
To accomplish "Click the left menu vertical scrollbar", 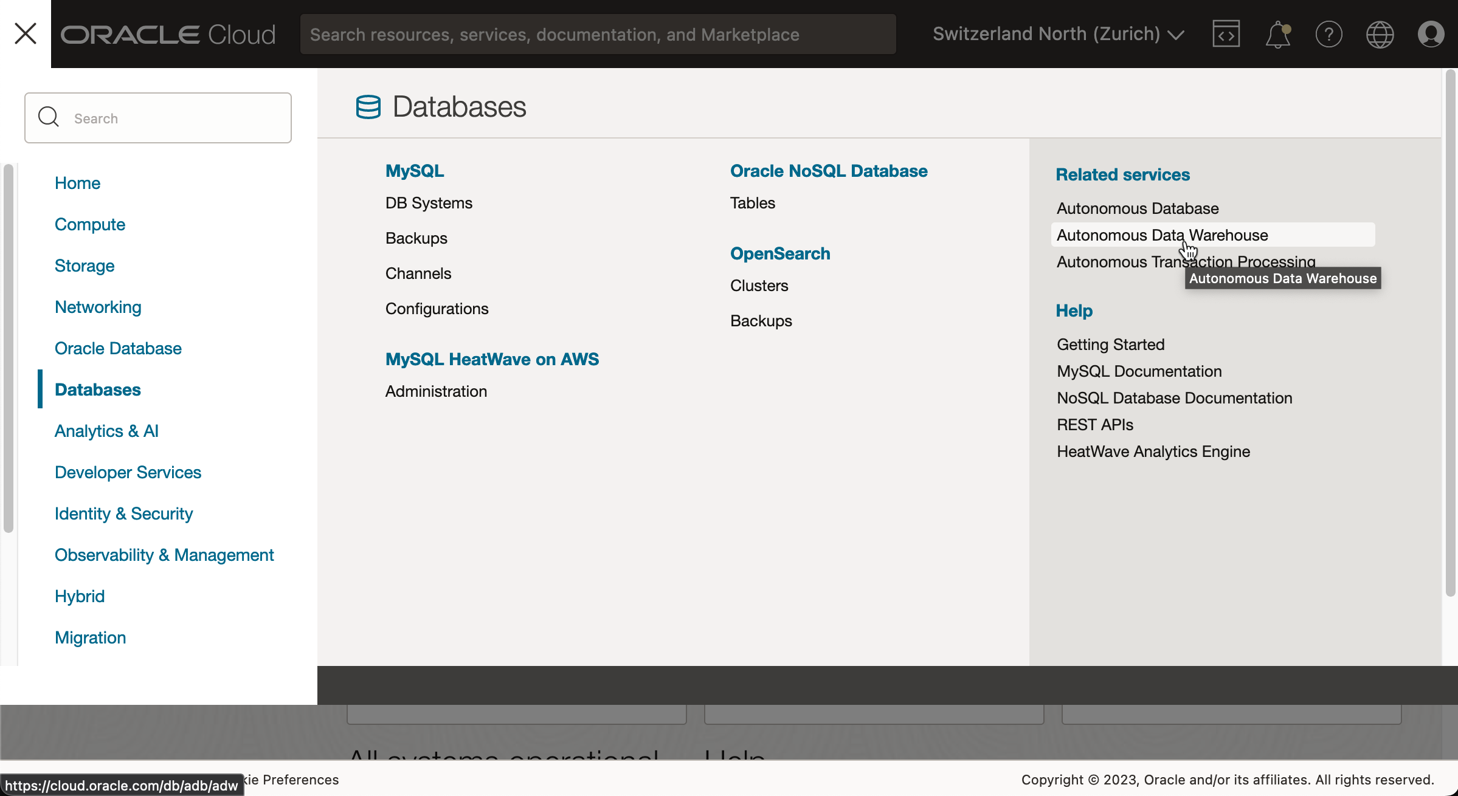I will (8, 348).
